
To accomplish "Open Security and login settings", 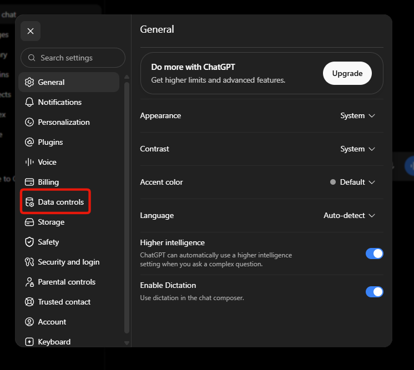I will pos(69,262).
